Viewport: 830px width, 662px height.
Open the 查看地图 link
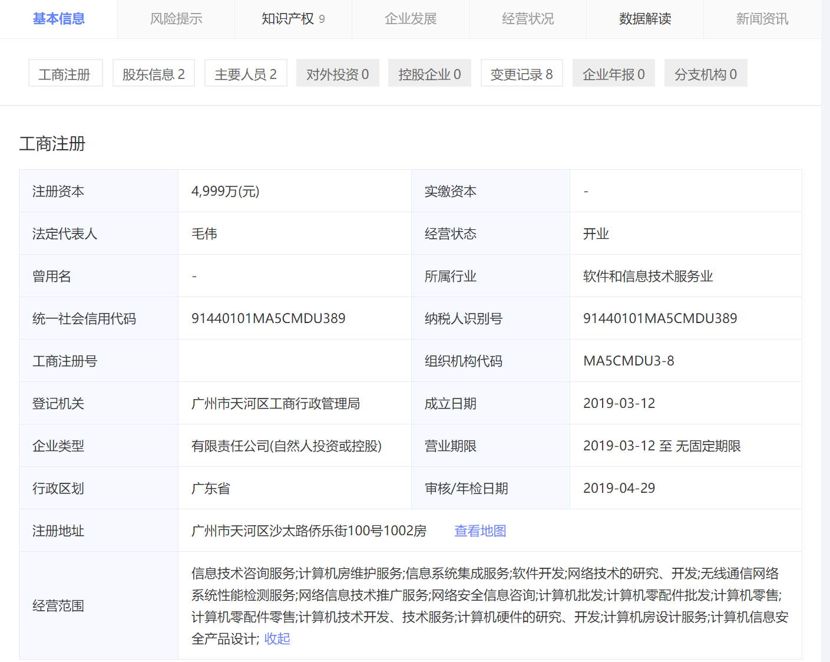[480, 531]
